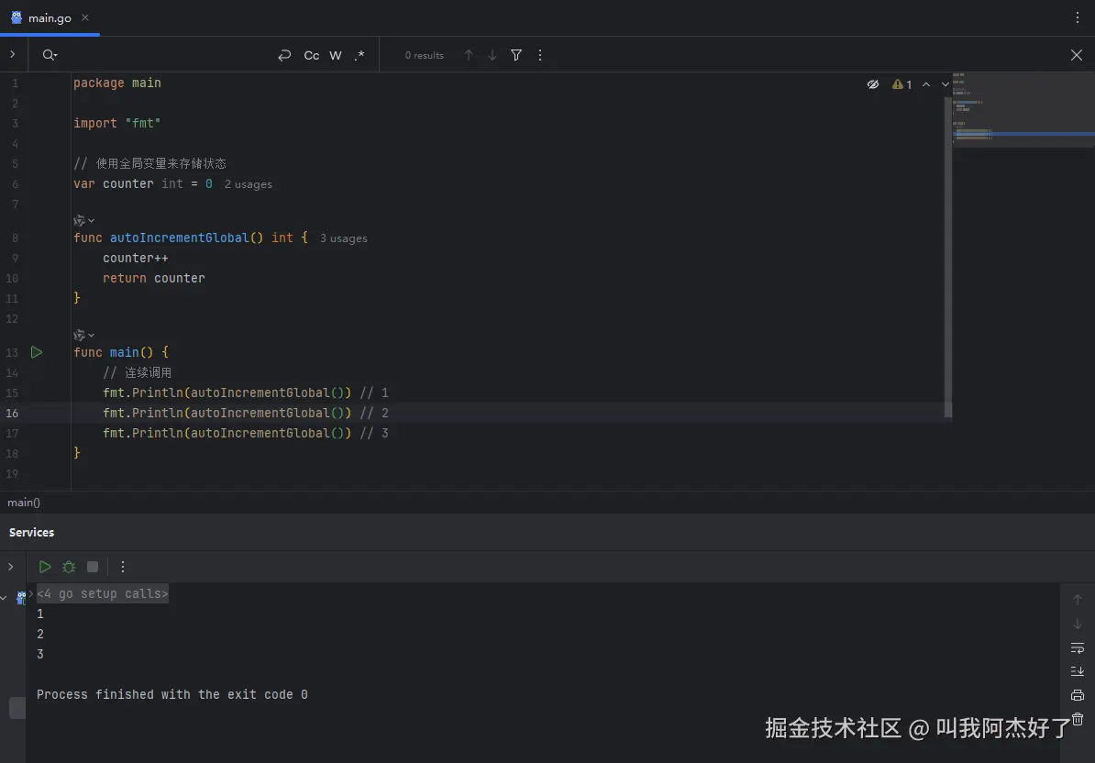Jump to next highlighted problem
Image resolution: width=1095 pixels, height=763 pixels.
point(946,84)
